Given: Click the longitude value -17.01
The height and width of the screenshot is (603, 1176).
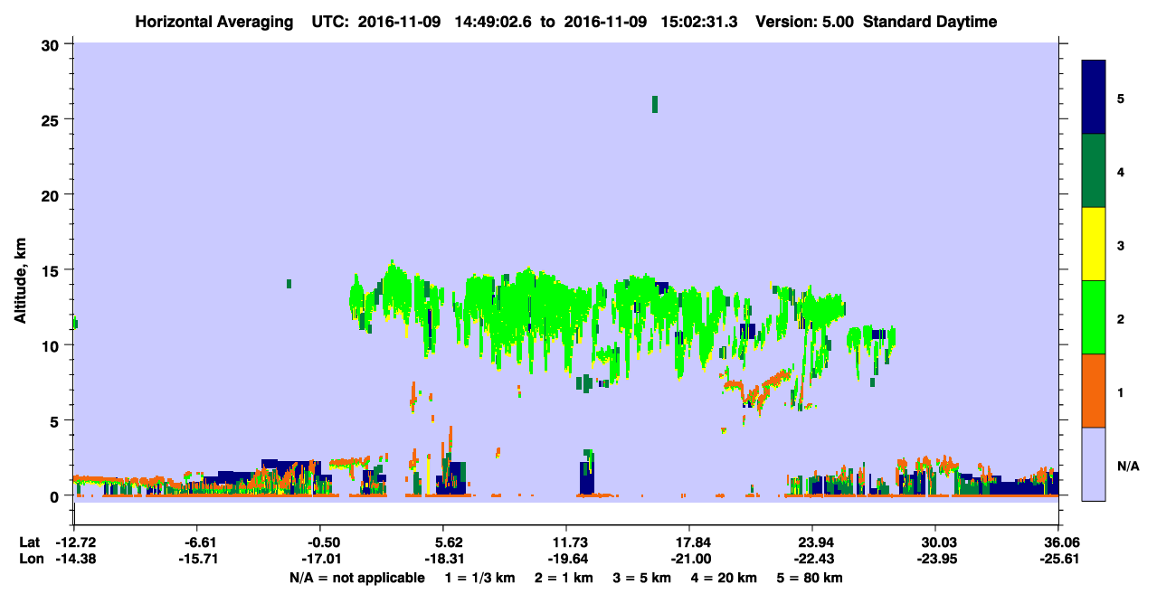Looking at the screenshot, I should 320,558.
